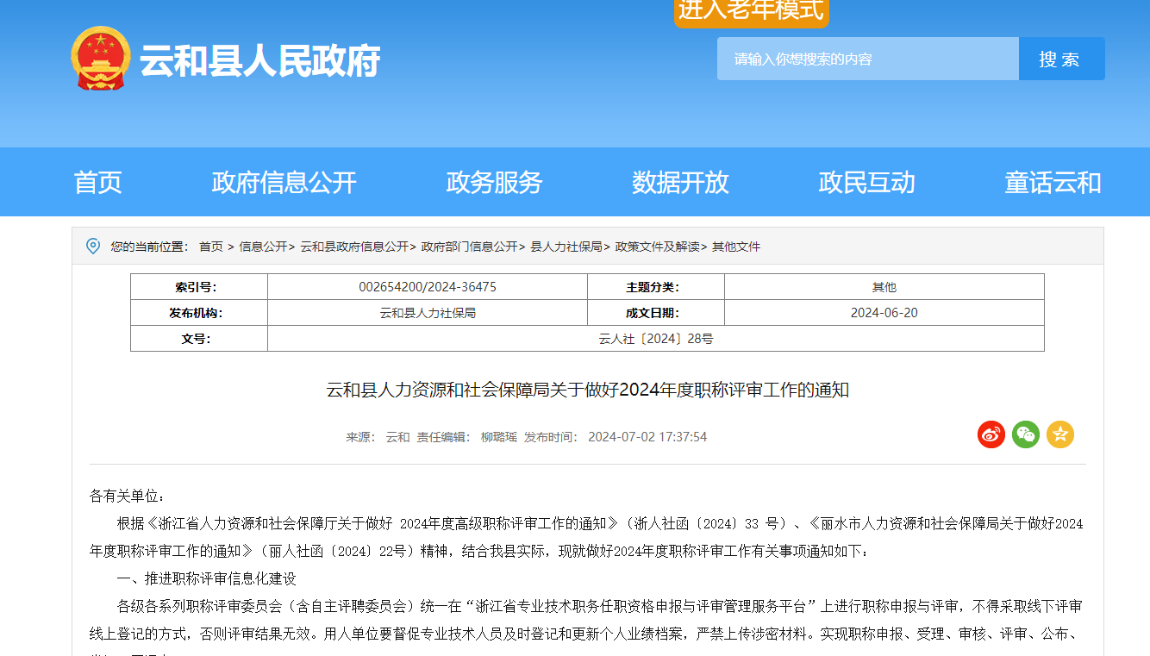Click 首页 breadcrumb link

210,247
